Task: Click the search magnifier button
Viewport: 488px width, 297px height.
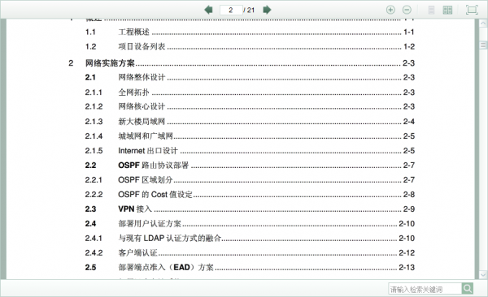Action: coord(468,289)
